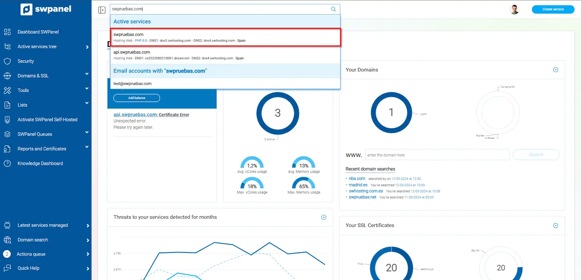
Task: Expand the Active services tree arrow
Action: pyautogui.click(x=87, y=47)
